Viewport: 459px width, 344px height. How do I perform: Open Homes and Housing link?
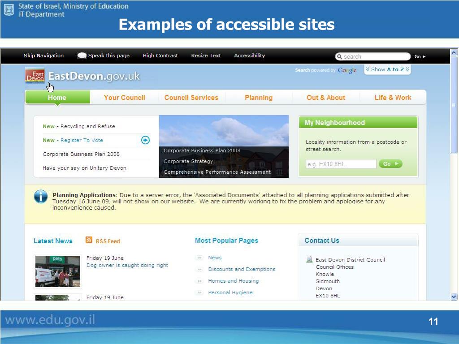coord(233,281)
